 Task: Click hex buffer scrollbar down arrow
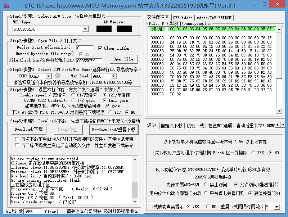[x=279, y=111]
